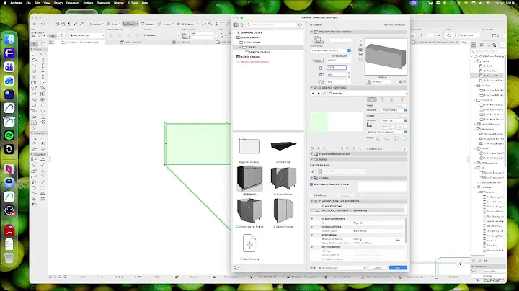Toggle the Trace button in the main toolbar
This screenshot has height=291, width=519.
pos(129,24)
